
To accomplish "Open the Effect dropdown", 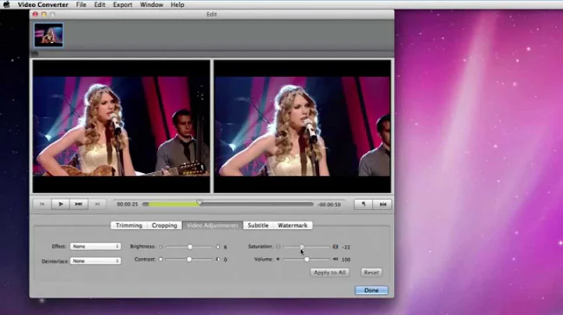I will 95,246.
